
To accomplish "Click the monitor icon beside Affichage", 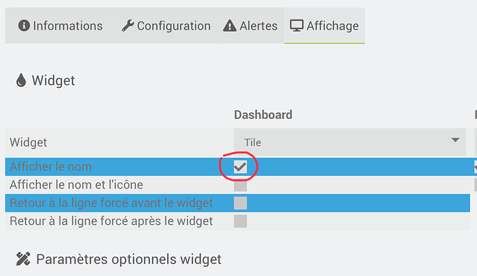I will click(x=297, y=26).
